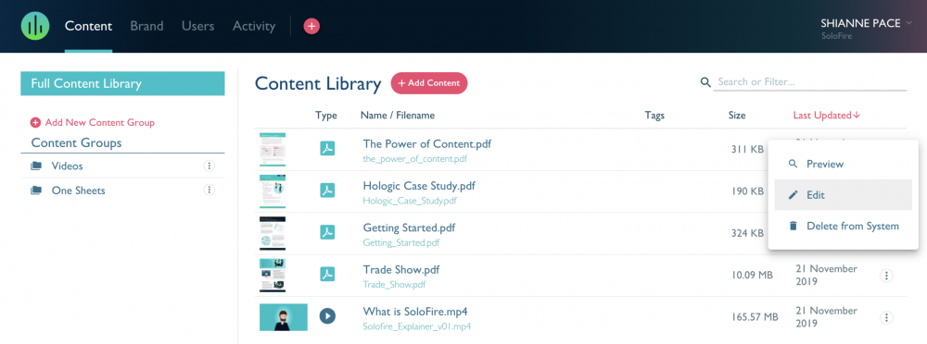Open the One Sheets content group

click(x=79, y=190)
